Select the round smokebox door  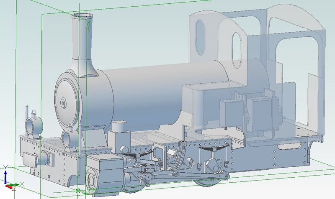point(67,101)
